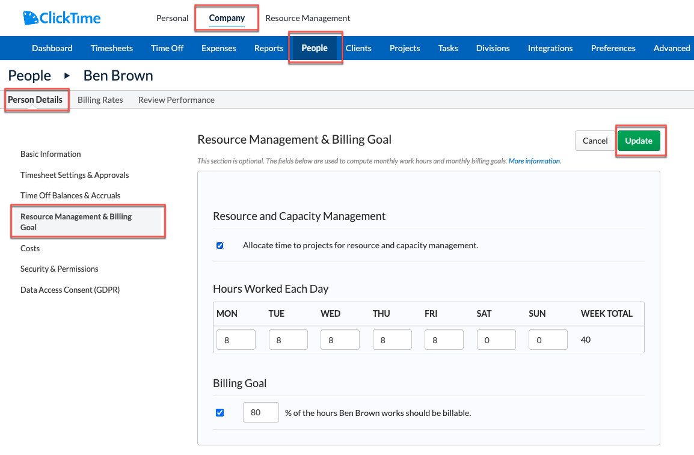Select the Person Details subtab
This screenshot has width=694, height=455.
pos(35,100)
